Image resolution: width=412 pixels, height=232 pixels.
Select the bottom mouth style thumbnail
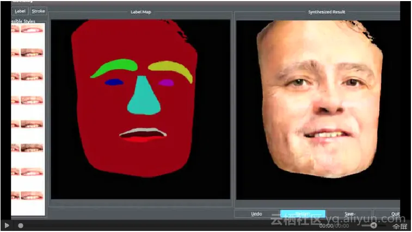coord(32,196)
